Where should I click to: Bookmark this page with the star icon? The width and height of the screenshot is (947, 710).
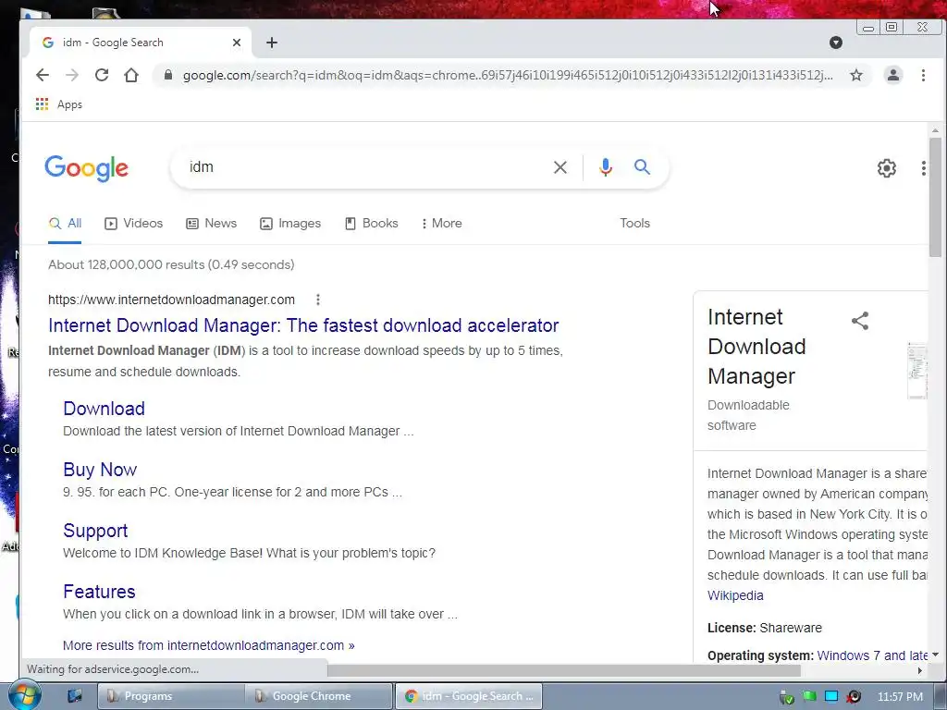(855, 75)
